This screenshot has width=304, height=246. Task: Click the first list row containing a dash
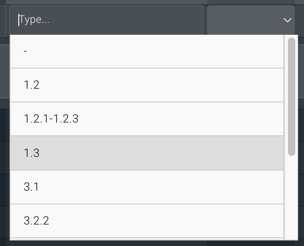click(147, 51)
